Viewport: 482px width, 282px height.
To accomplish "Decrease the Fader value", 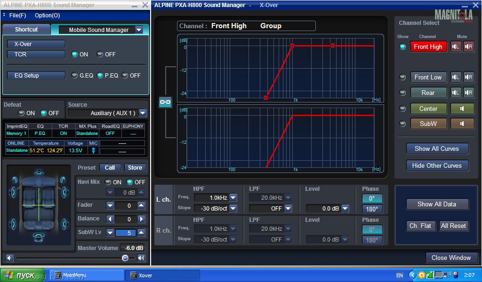I will click(110, 205).
